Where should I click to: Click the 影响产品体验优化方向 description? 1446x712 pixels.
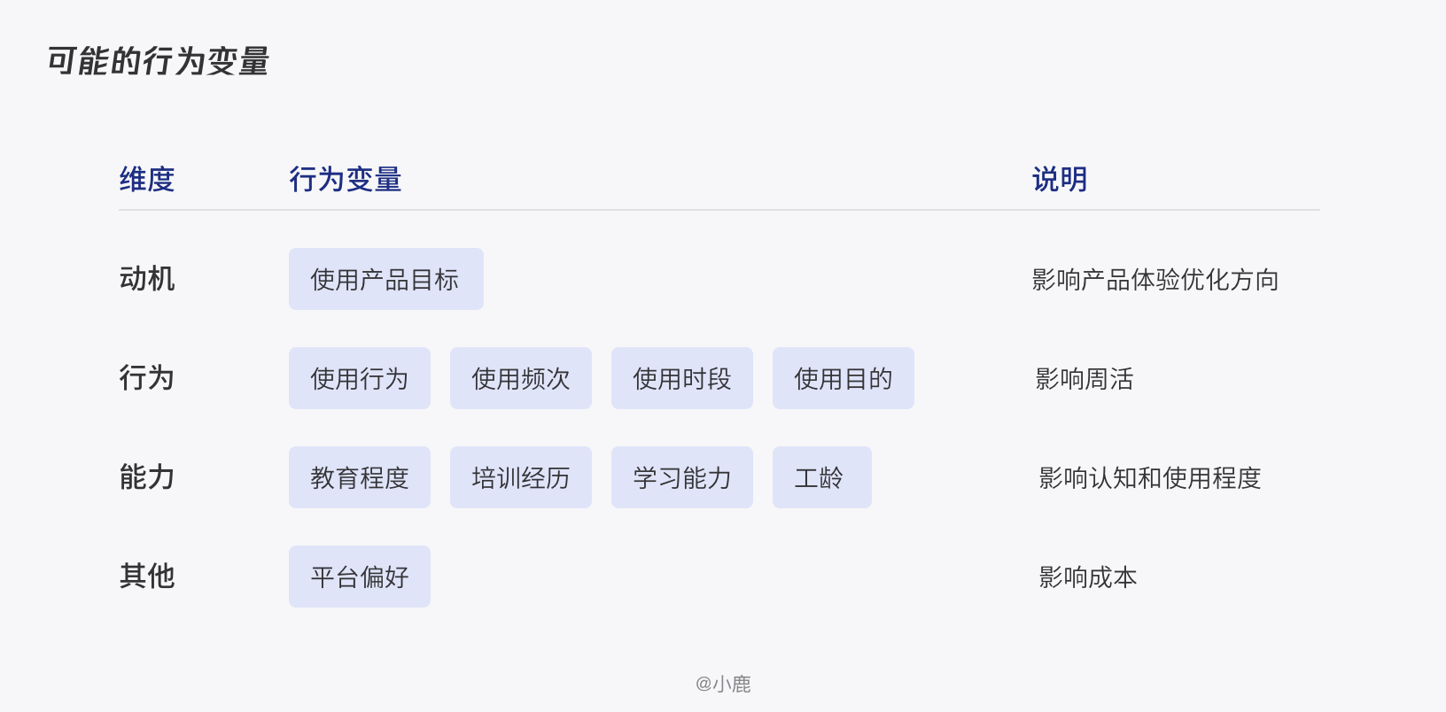(x=1155, y=280)
